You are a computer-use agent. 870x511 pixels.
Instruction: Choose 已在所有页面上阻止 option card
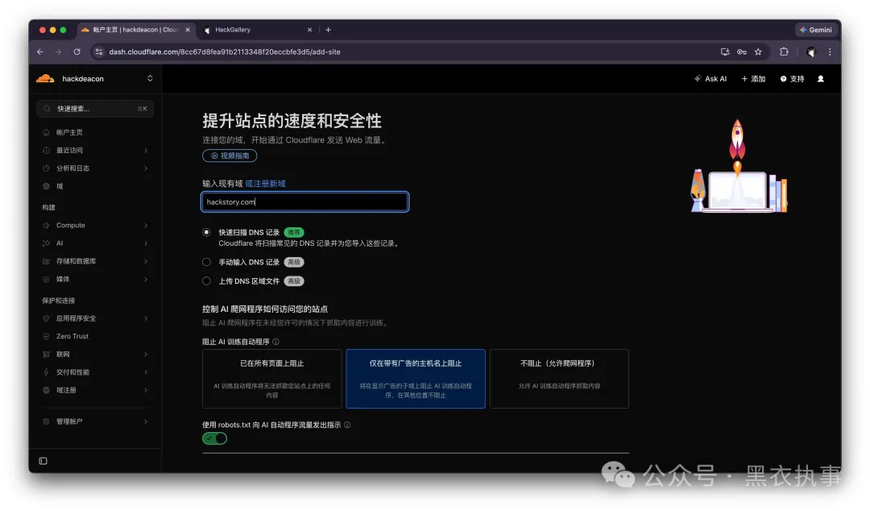click(272, 379)
